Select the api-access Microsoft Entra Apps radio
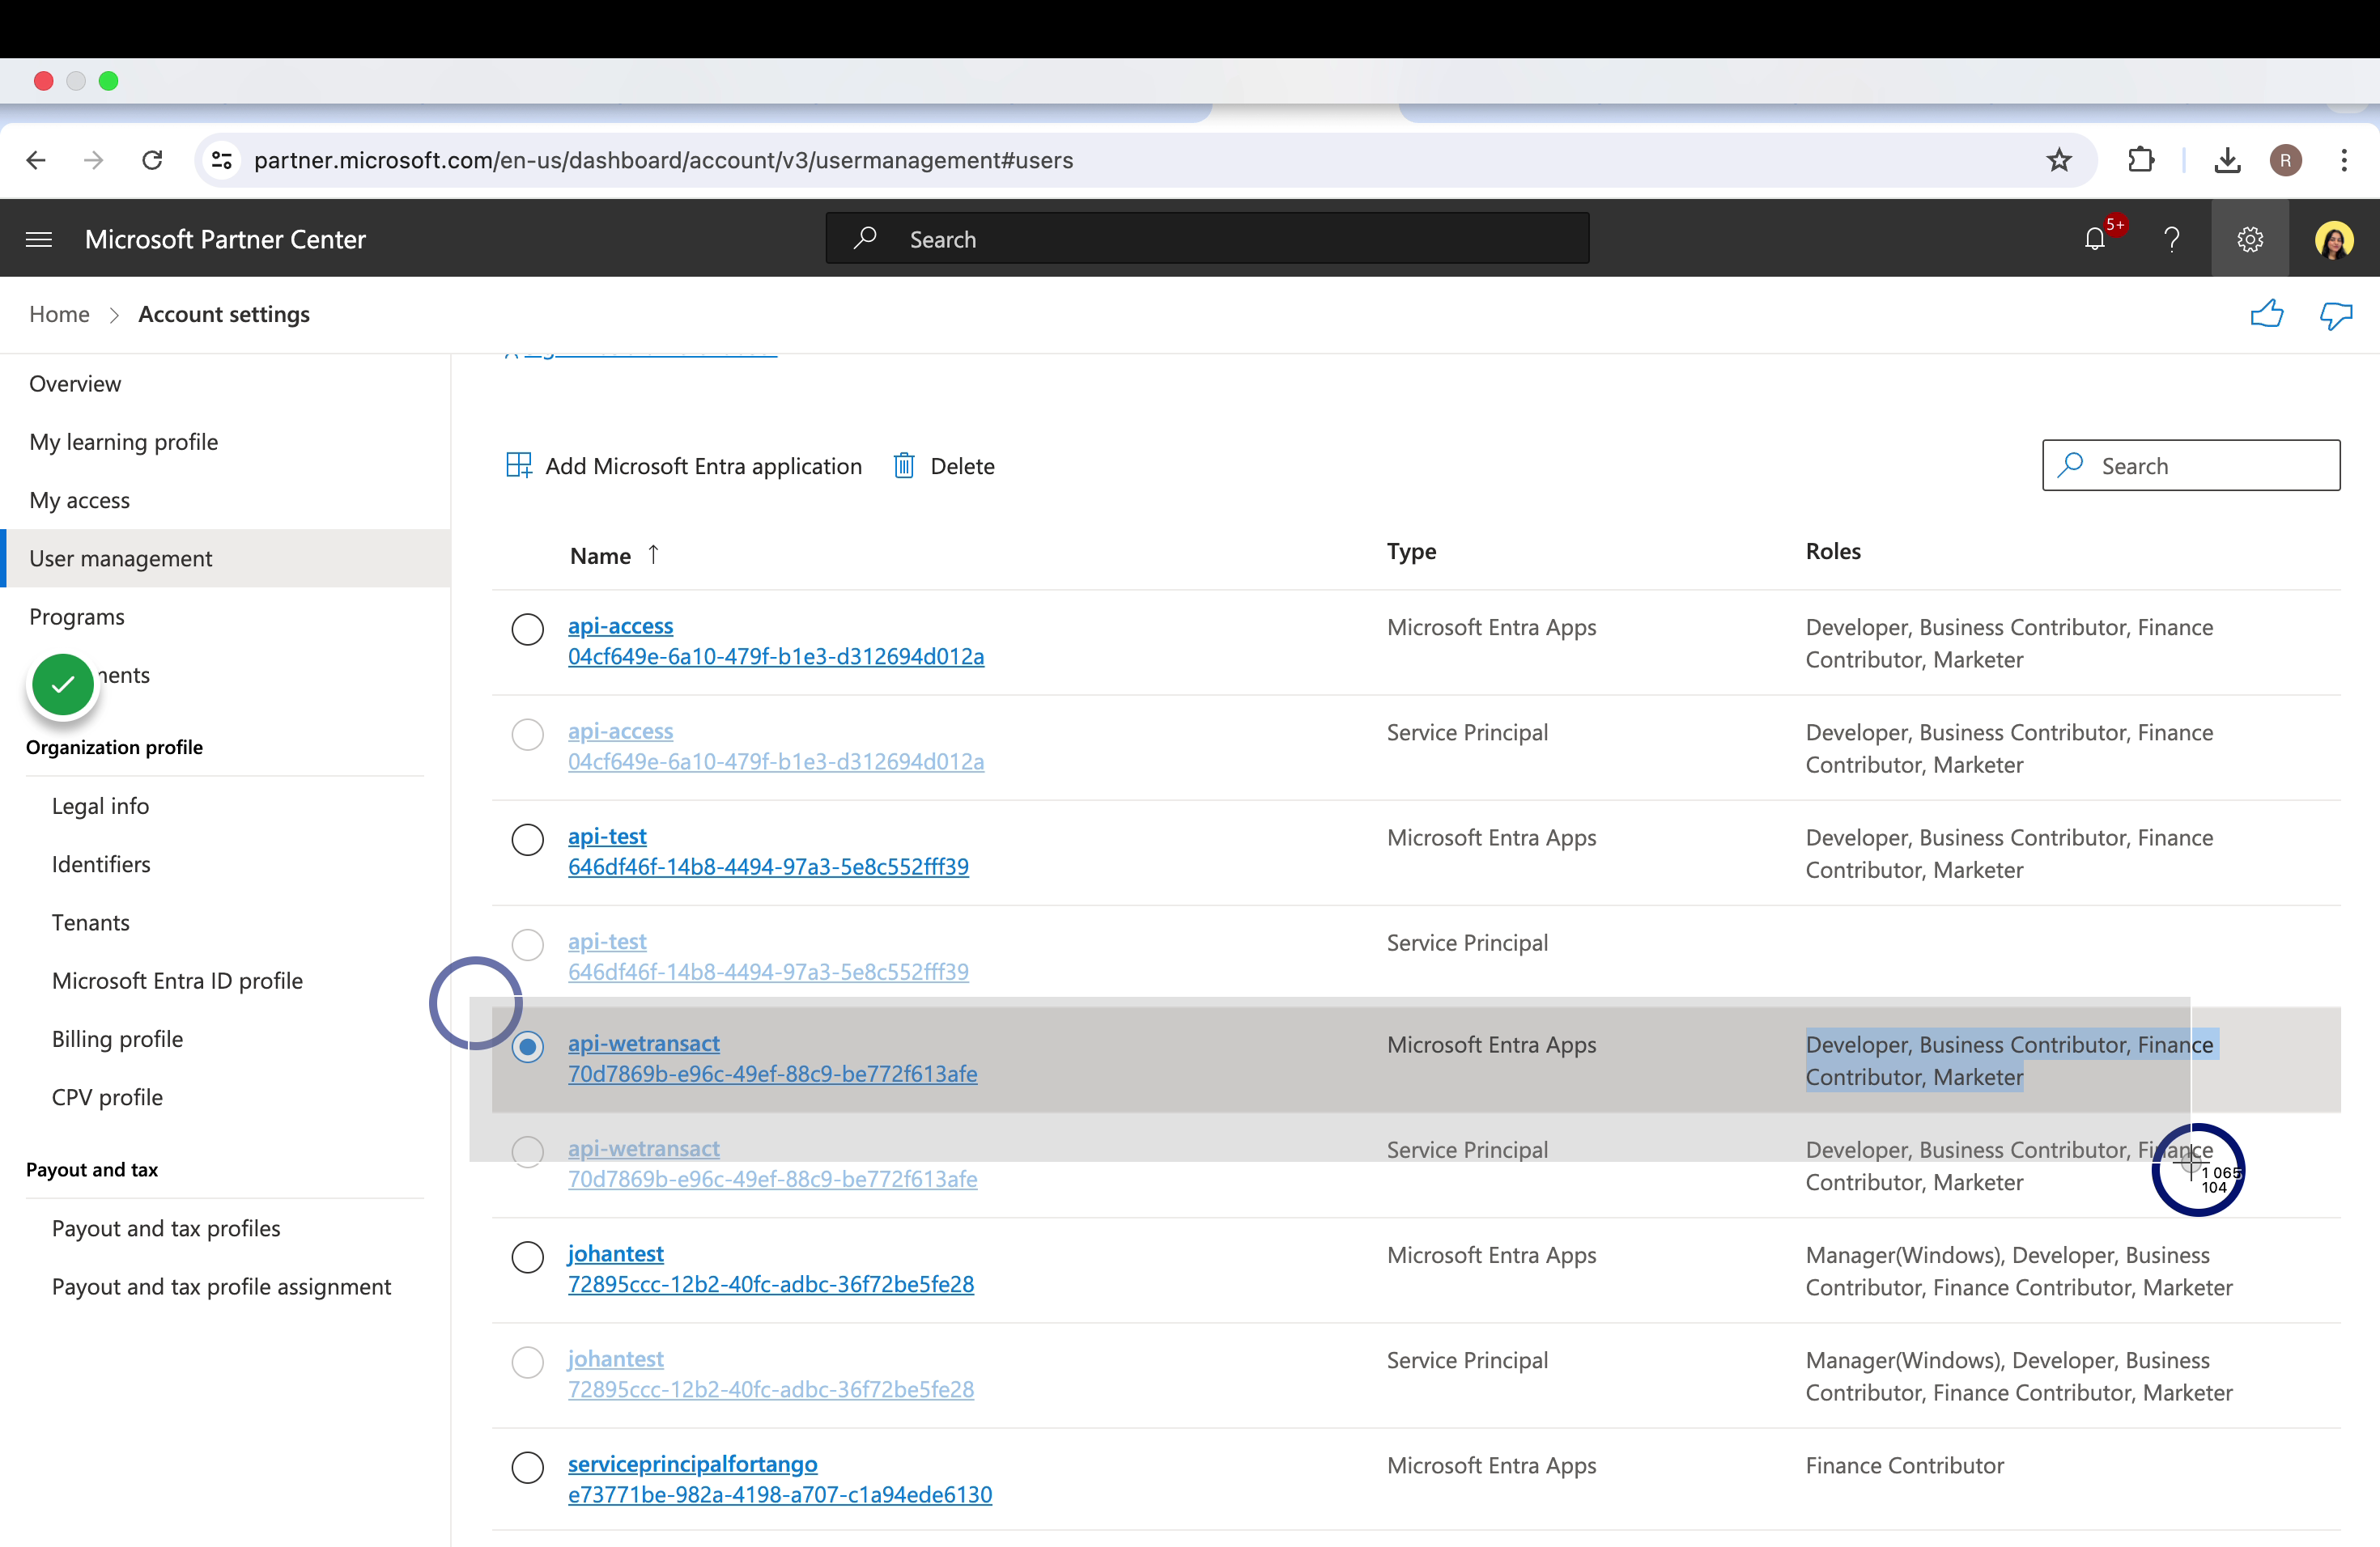Image resolution: width=2380 pixels, height=1547 pixels. [527, 629]
